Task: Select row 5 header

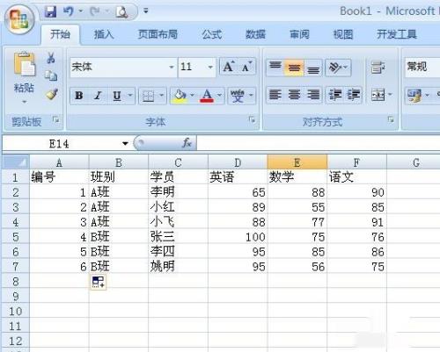Action: coord(16,236)
